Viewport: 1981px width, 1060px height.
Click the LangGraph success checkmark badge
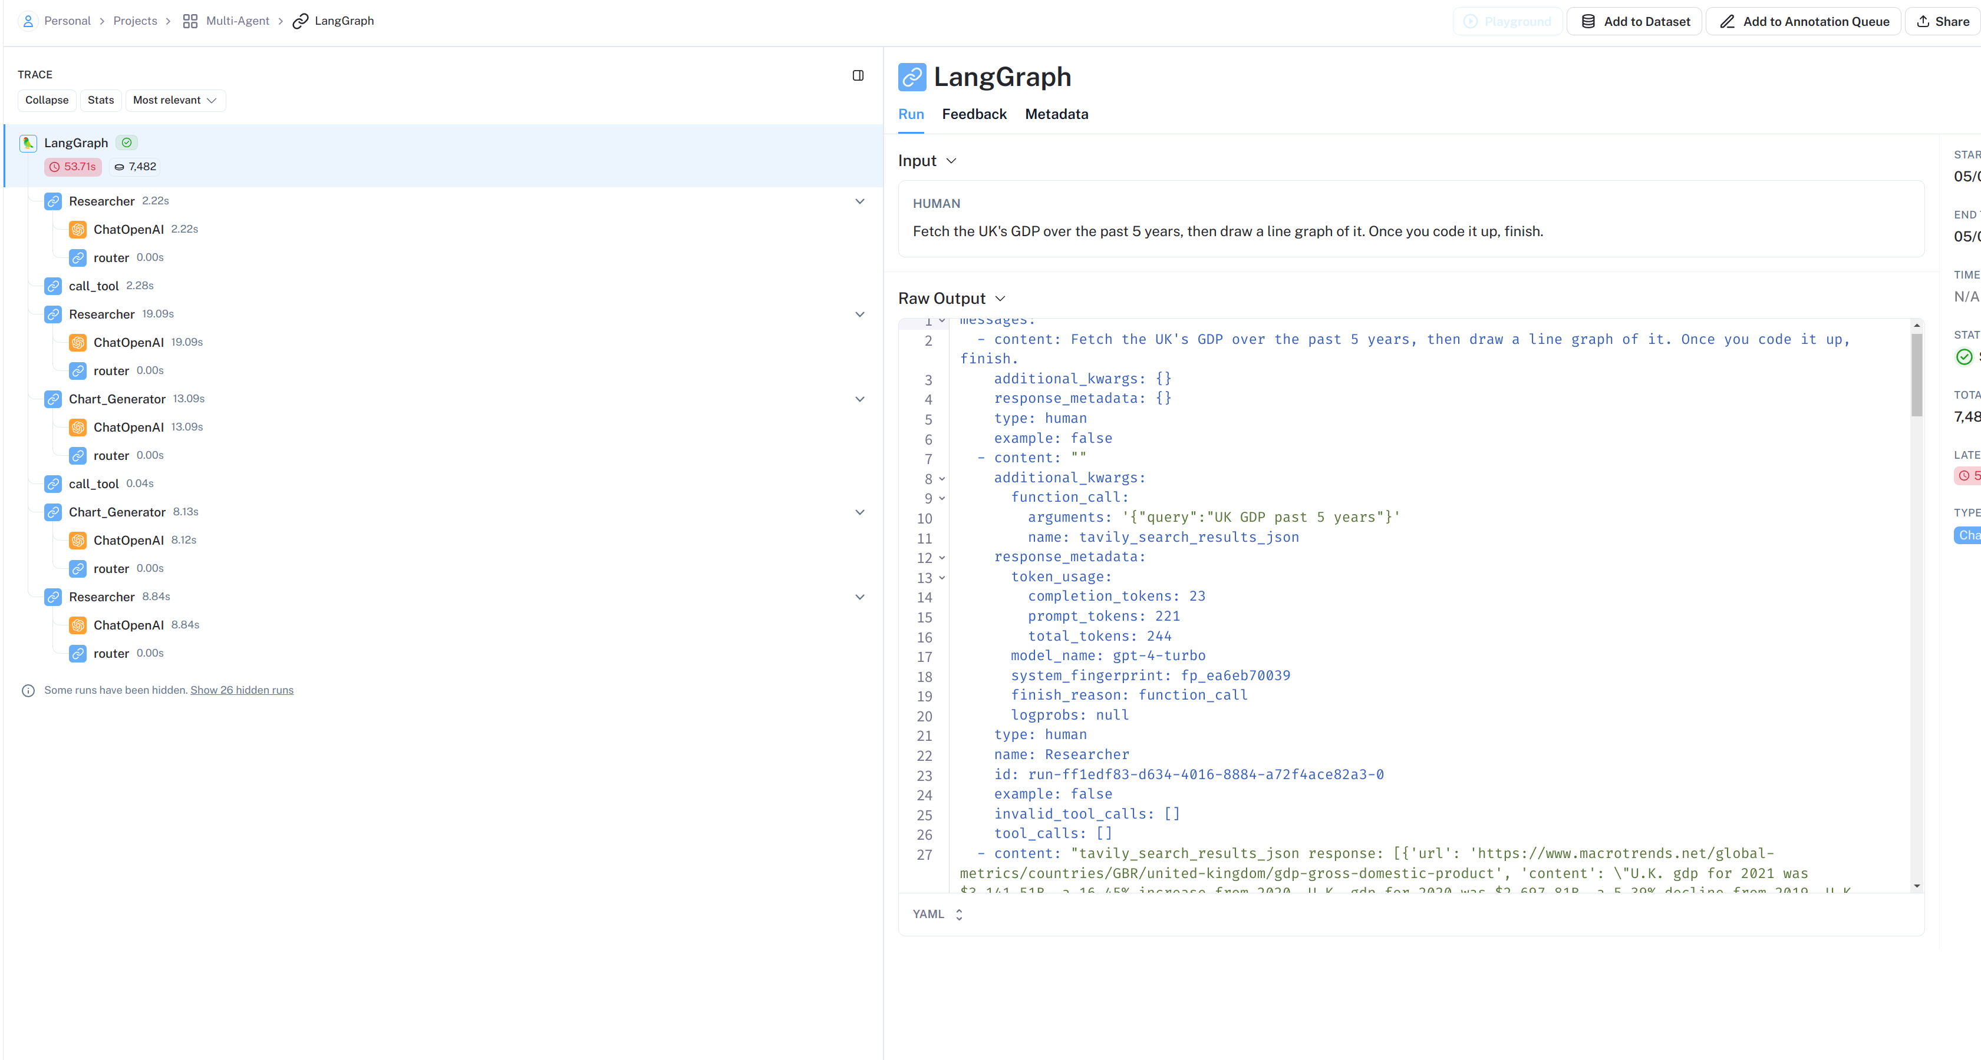coord(127,143)
